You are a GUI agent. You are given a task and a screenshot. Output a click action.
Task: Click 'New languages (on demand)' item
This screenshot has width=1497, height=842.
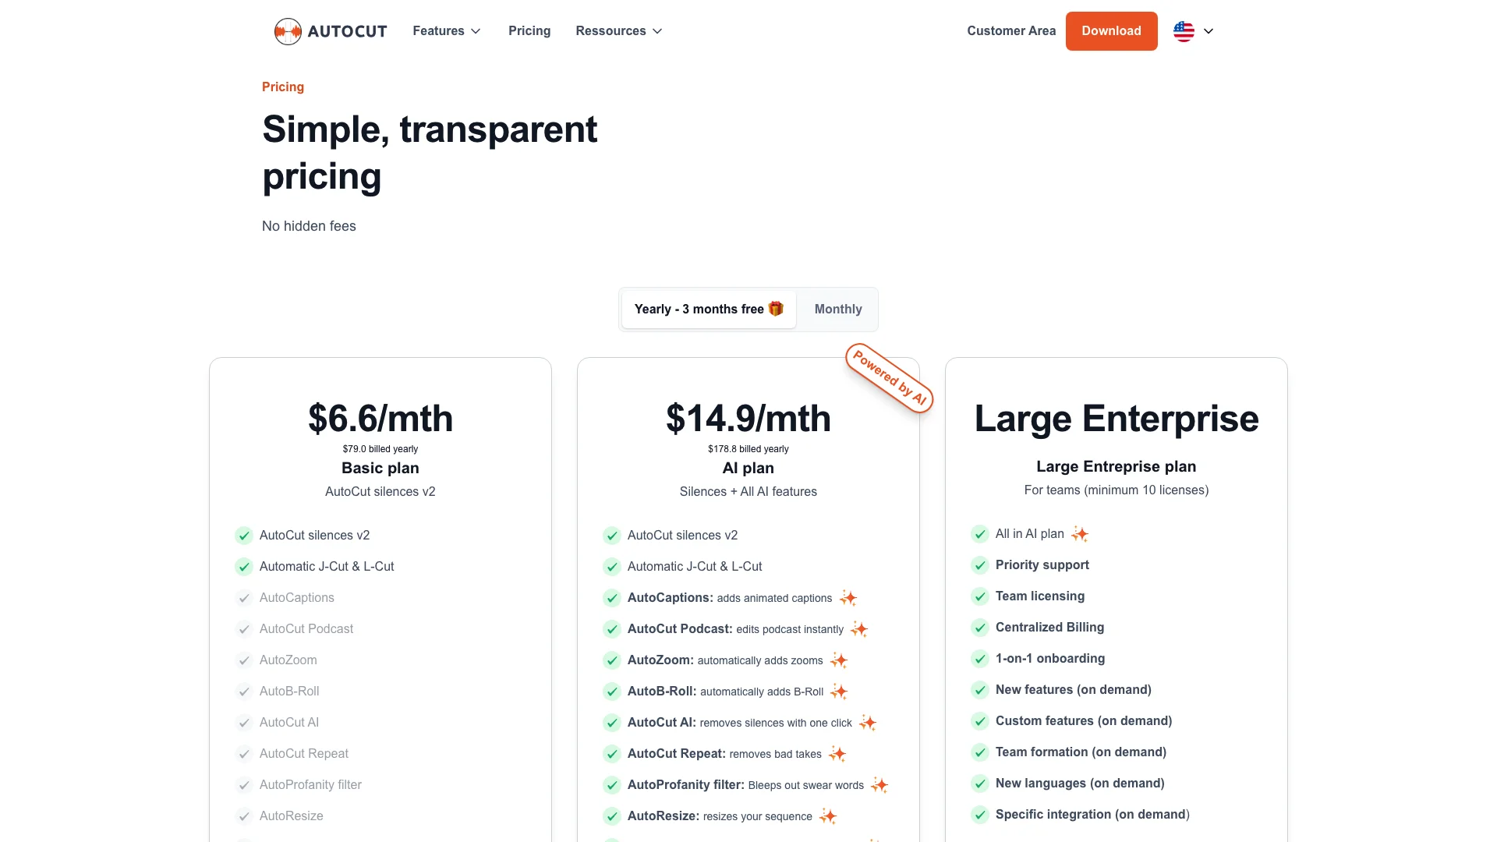click(1080, 784)
